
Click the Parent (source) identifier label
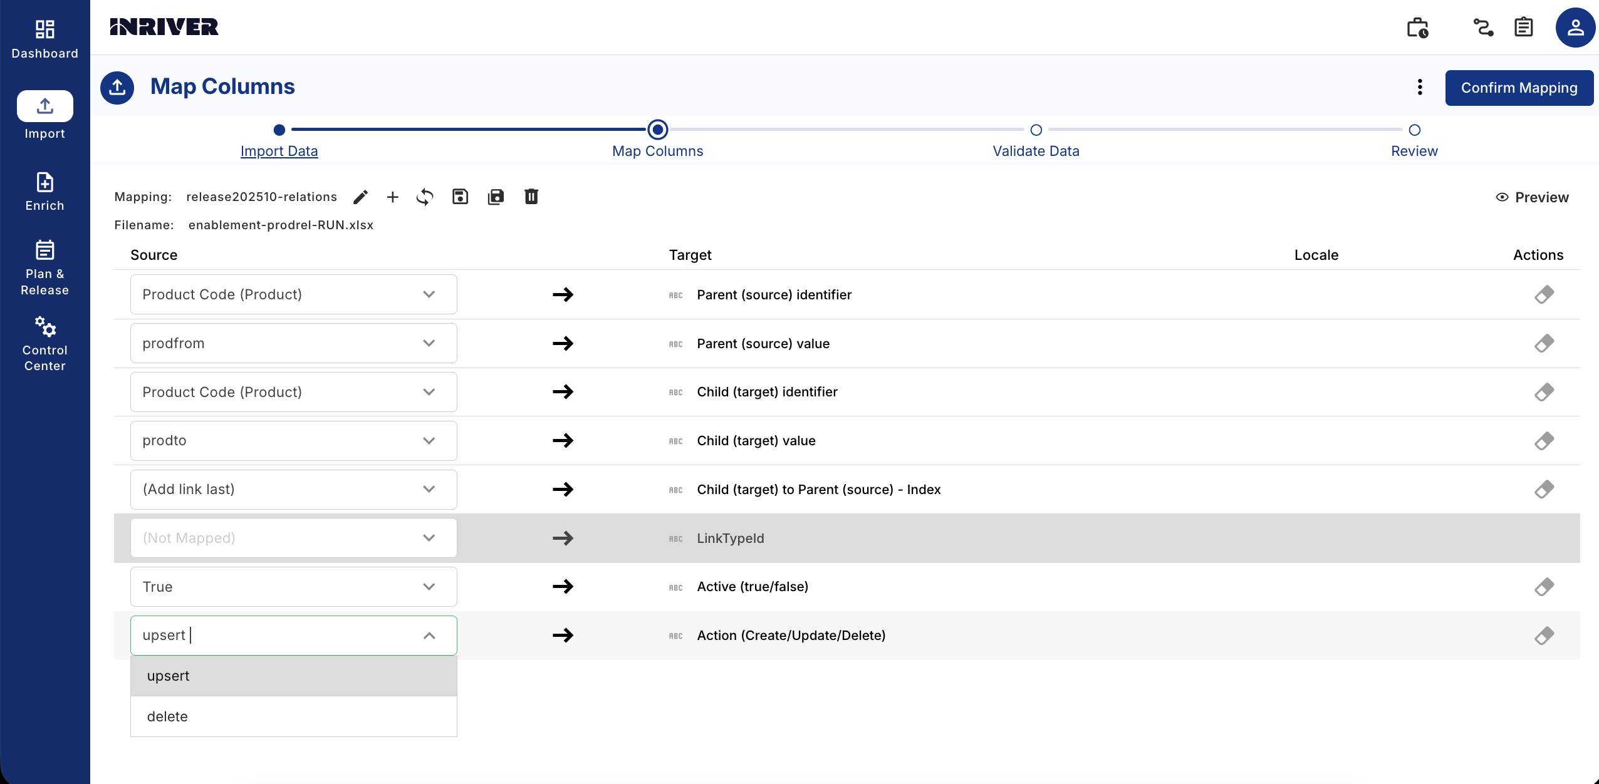pyautogui.click(x=774, y=295)
